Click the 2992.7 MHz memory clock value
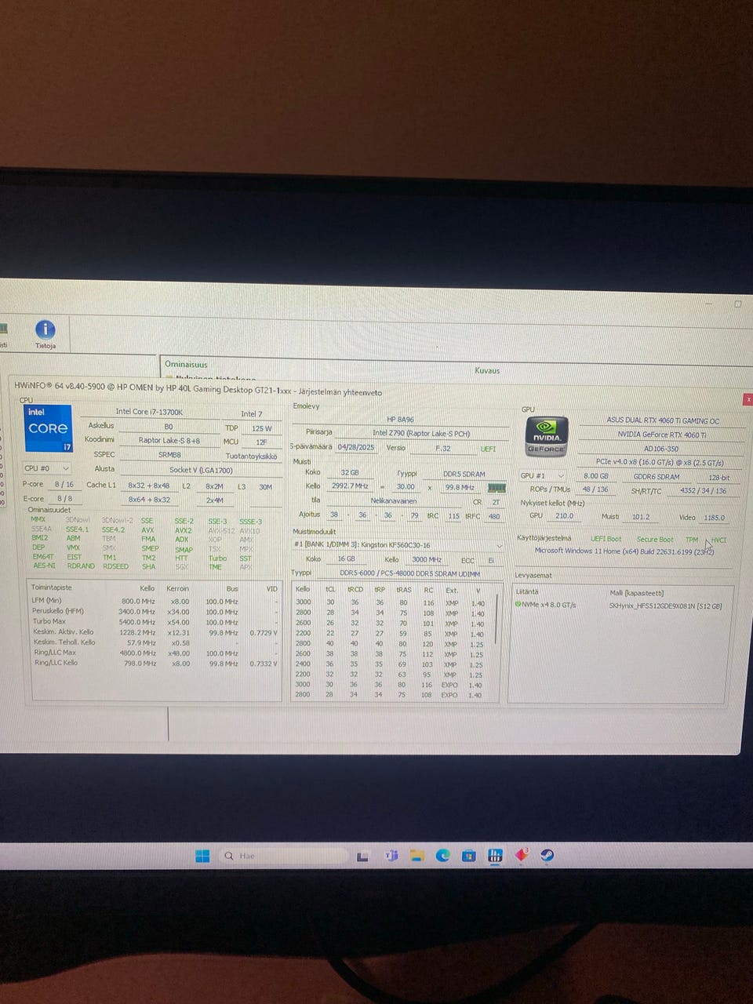Viewport: 753px width, 1004px height. coord(350,486)
